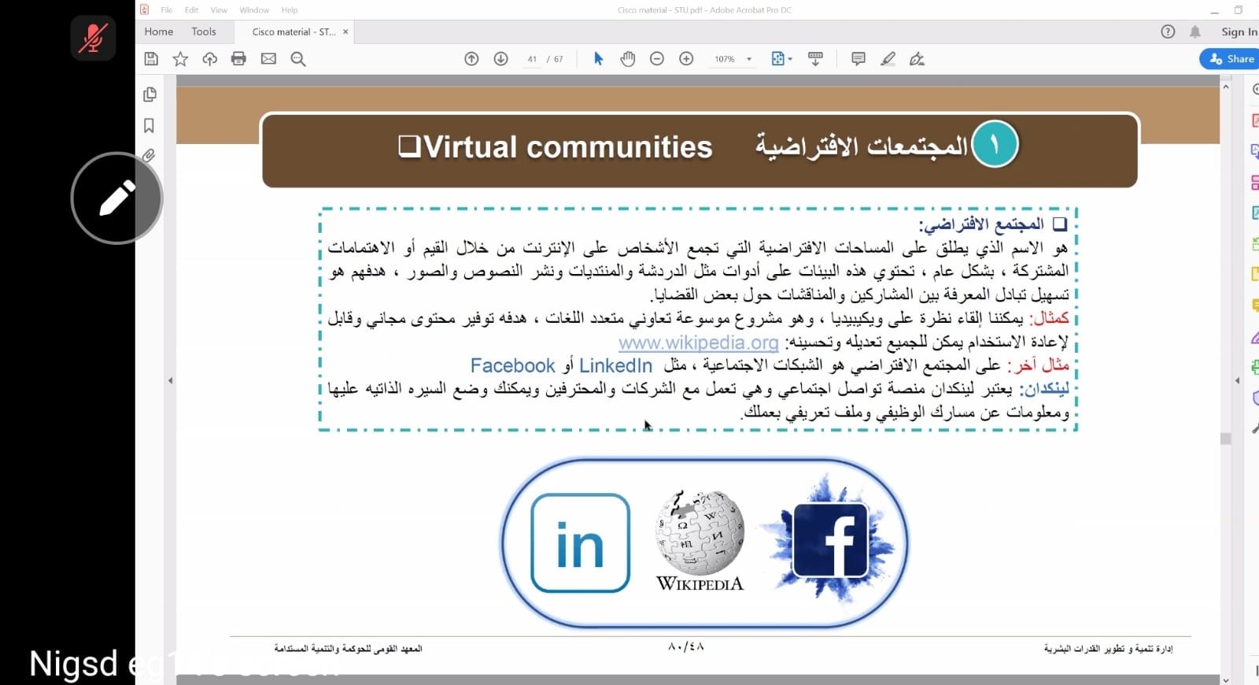This screenshot has width=1259, height=685.
Task: Open the View menu
Action: 219,10
